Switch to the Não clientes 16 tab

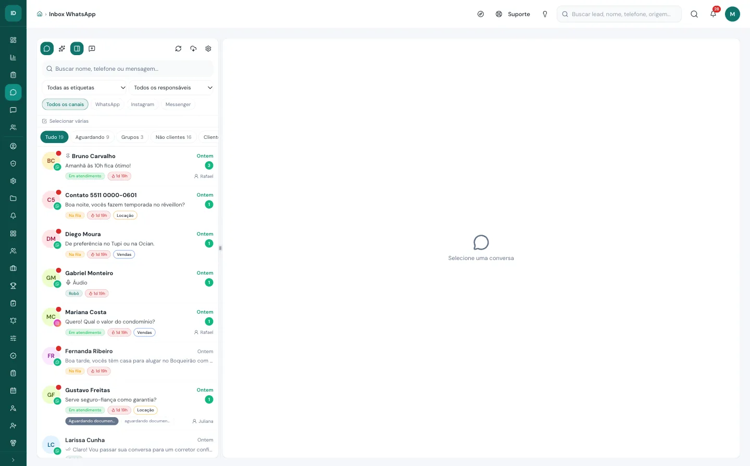pos(173,137)
